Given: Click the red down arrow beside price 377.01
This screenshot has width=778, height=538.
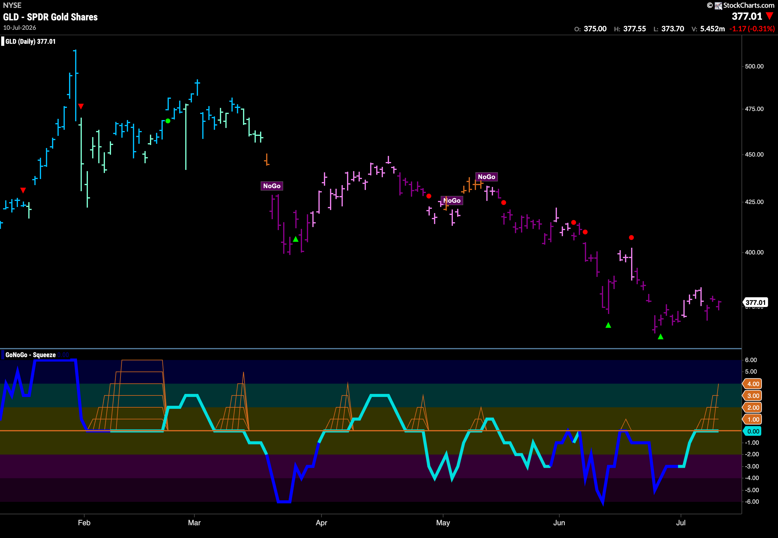Looking at the screenshot, I should pos(769,16).
